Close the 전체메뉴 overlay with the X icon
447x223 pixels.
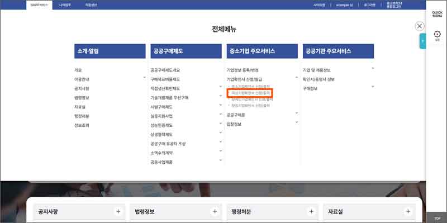420,26
